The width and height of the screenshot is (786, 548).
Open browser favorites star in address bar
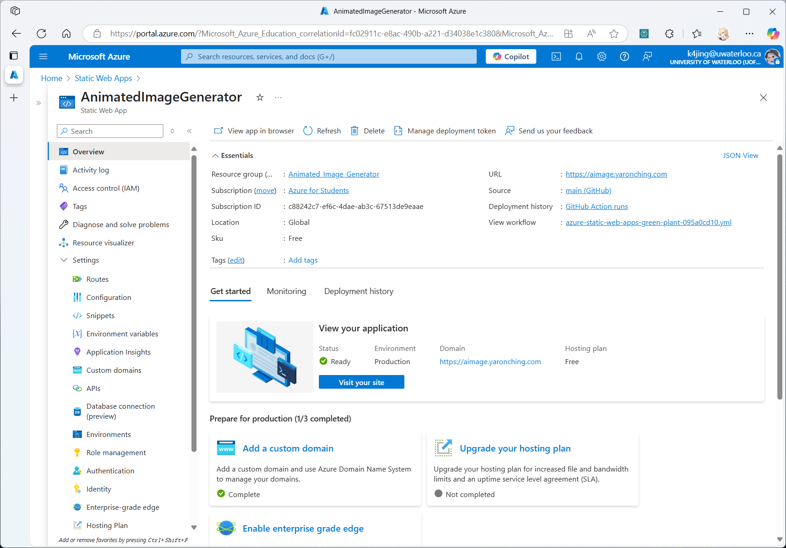click(x=614, y=33)
